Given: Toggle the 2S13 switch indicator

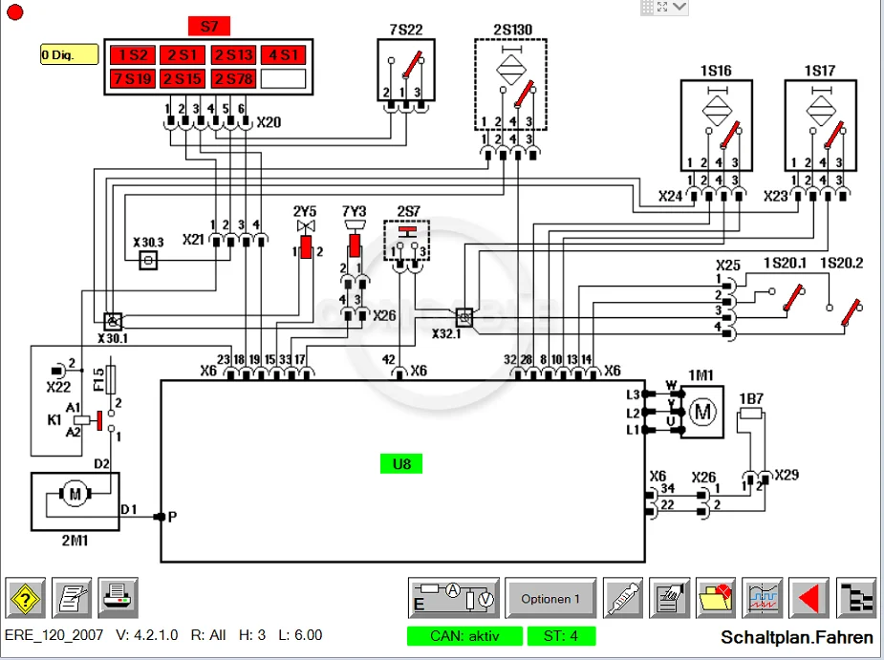Looking at the screenshot, I should pyautogui.click(x=234, y=55).
